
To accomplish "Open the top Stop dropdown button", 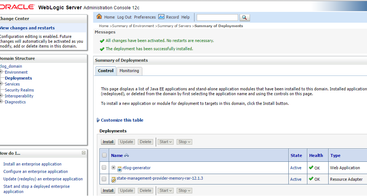I will [x=184, y=142].
